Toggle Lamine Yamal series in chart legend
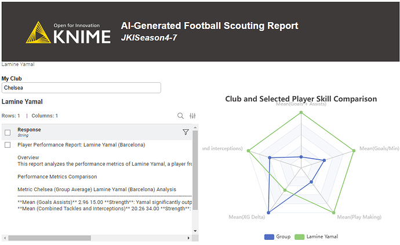Screen dimensions: 400x245 coord(317,237)
